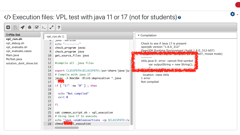
Task: Start Debug using the bug icon
Action: coord(30,27)
